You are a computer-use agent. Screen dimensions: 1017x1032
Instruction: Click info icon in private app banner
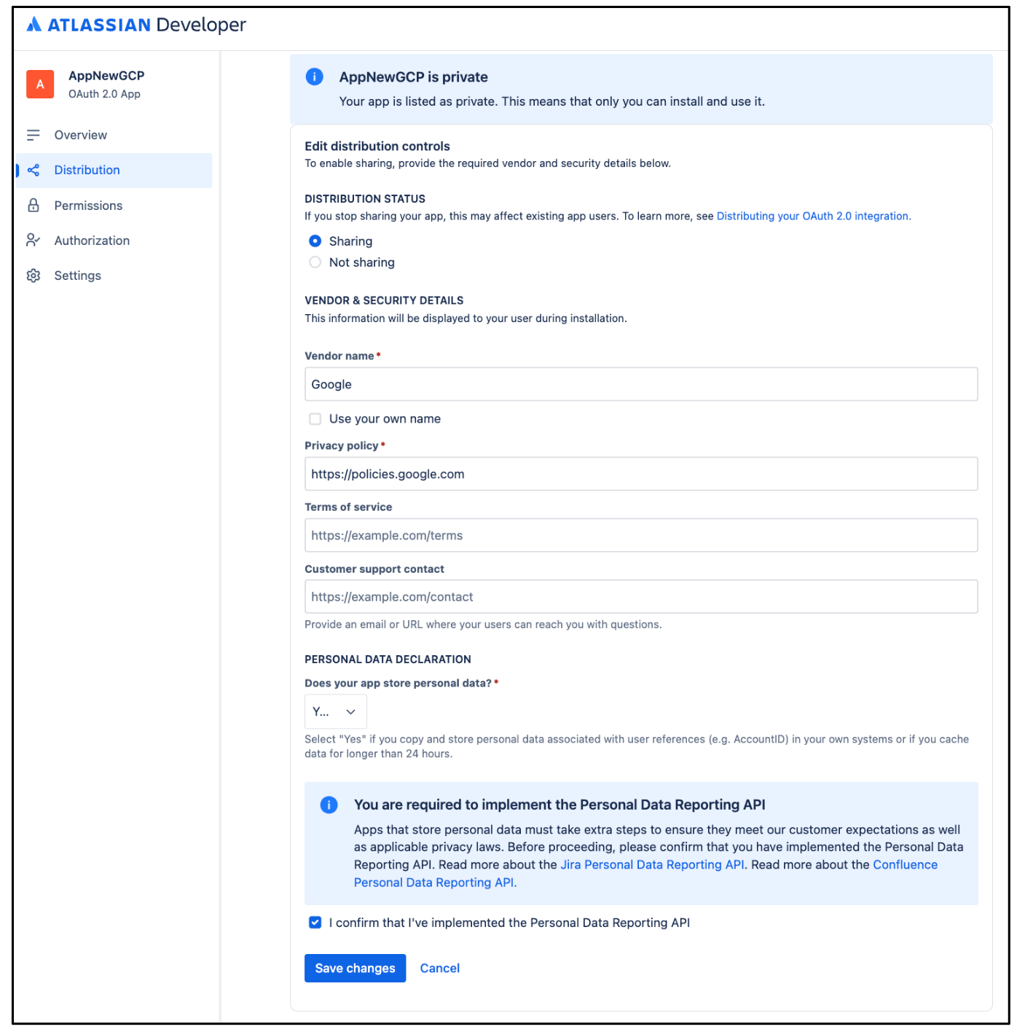[x=315, y=77]
